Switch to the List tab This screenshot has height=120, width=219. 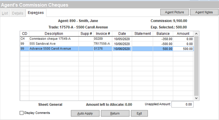pos(5,13)
